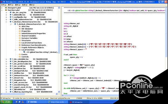
Task: Switch to the http://www browser taskbar button
Action: pyautogui.click(x=57, y=102)
